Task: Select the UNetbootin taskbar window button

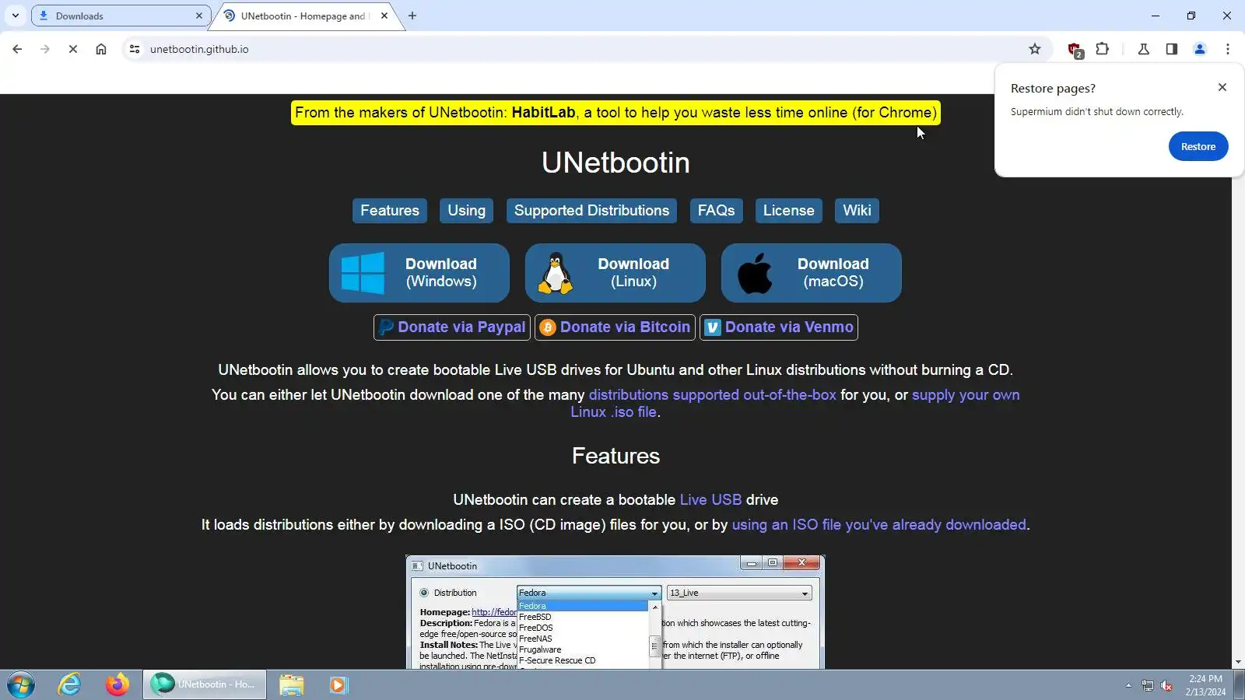Action: tap(205, 685)
